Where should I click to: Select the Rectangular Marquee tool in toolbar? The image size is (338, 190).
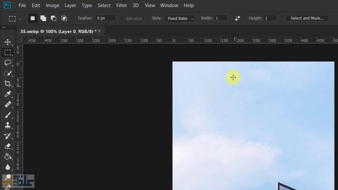8,52
